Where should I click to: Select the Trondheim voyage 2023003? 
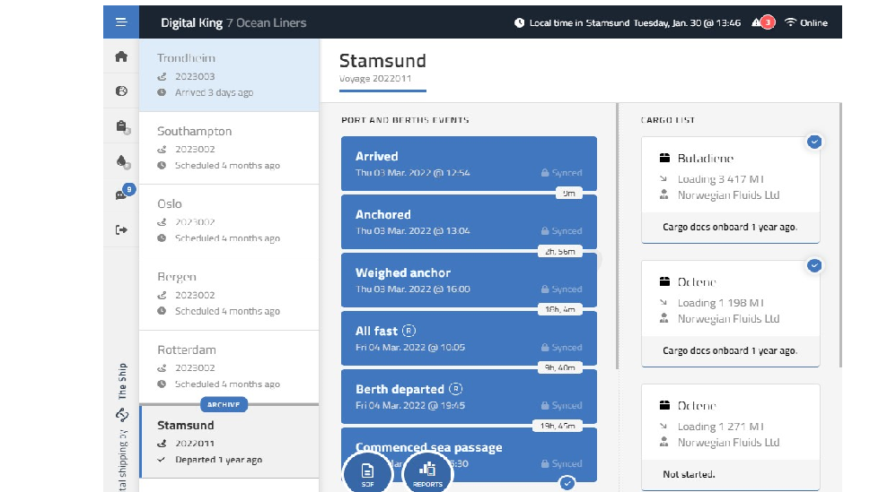[229, 75]
